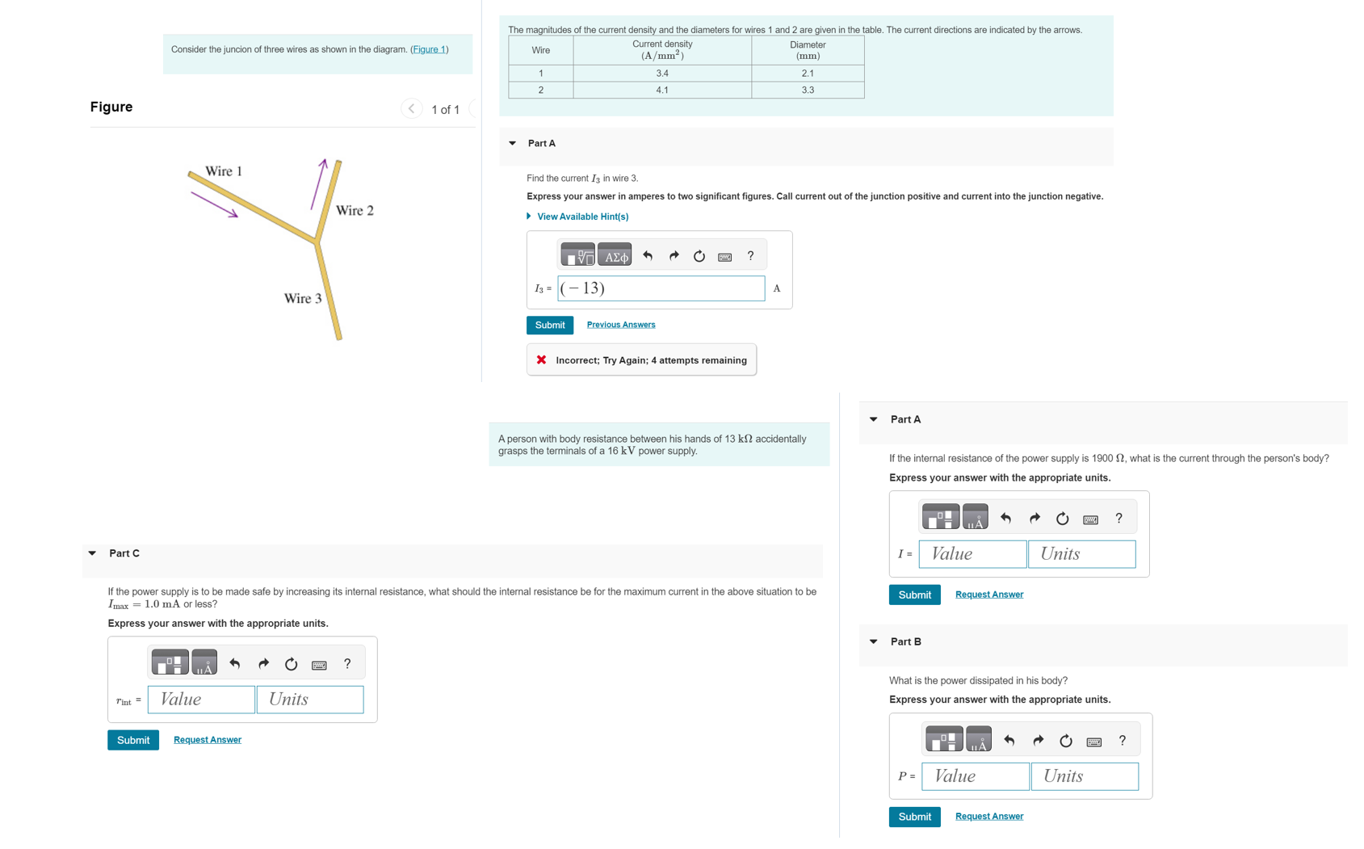Image resolution: width=1364 pixels, height=849 pixels.
Task: Click templates icon in current I toolbar
Action: tap(941, 517)
